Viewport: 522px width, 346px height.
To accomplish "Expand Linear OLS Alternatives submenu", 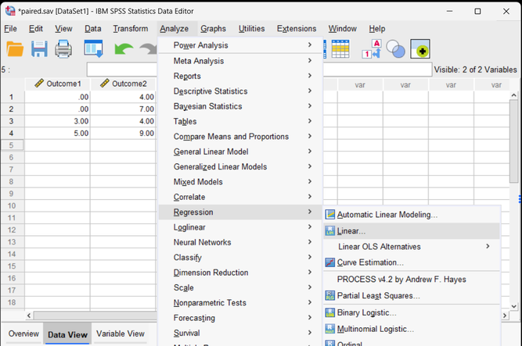I will pos(412,247).
